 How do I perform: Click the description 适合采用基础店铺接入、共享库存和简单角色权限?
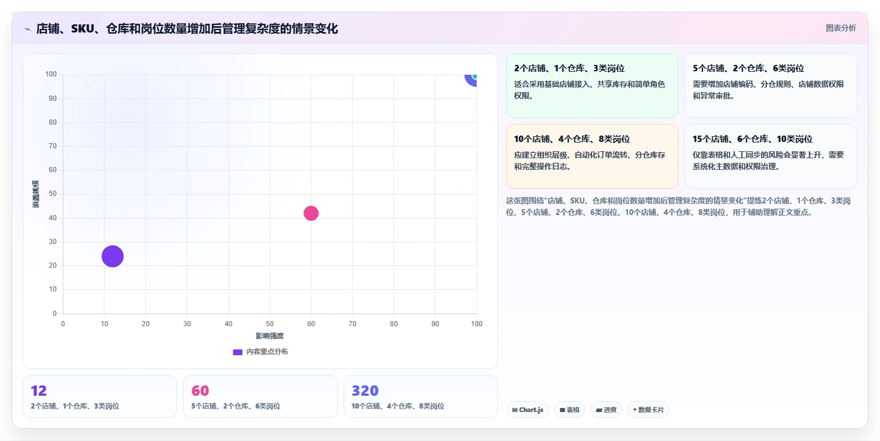click(589, 90)
